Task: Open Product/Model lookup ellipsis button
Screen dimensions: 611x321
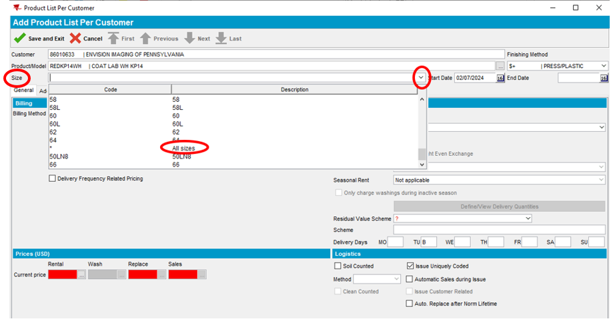Action: point(500,66)
